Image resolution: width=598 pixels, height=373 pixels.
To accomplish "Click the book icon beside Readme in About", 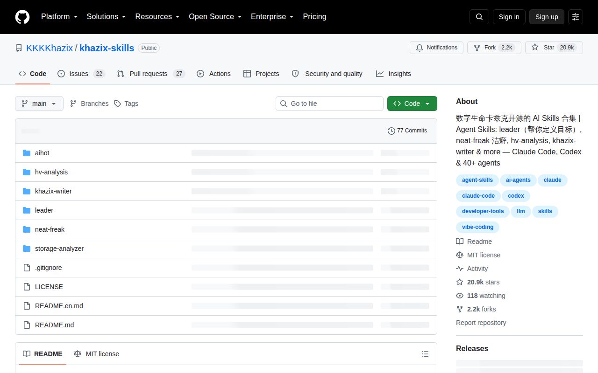I will pos(460,242).
